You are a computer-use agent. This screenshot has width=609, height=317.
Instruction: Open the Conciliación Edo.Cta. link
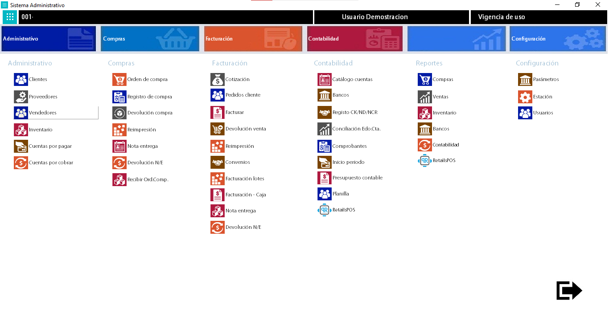coord(356,129)
